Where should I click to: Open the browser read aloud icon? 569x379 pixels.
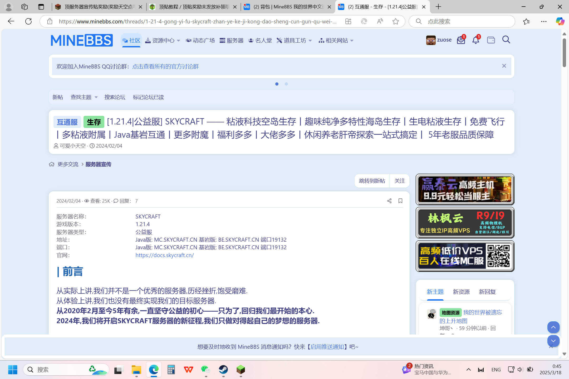coord(380,21)
